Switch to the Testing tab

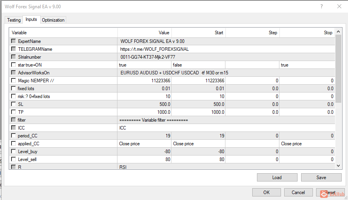tap(14, 20)
